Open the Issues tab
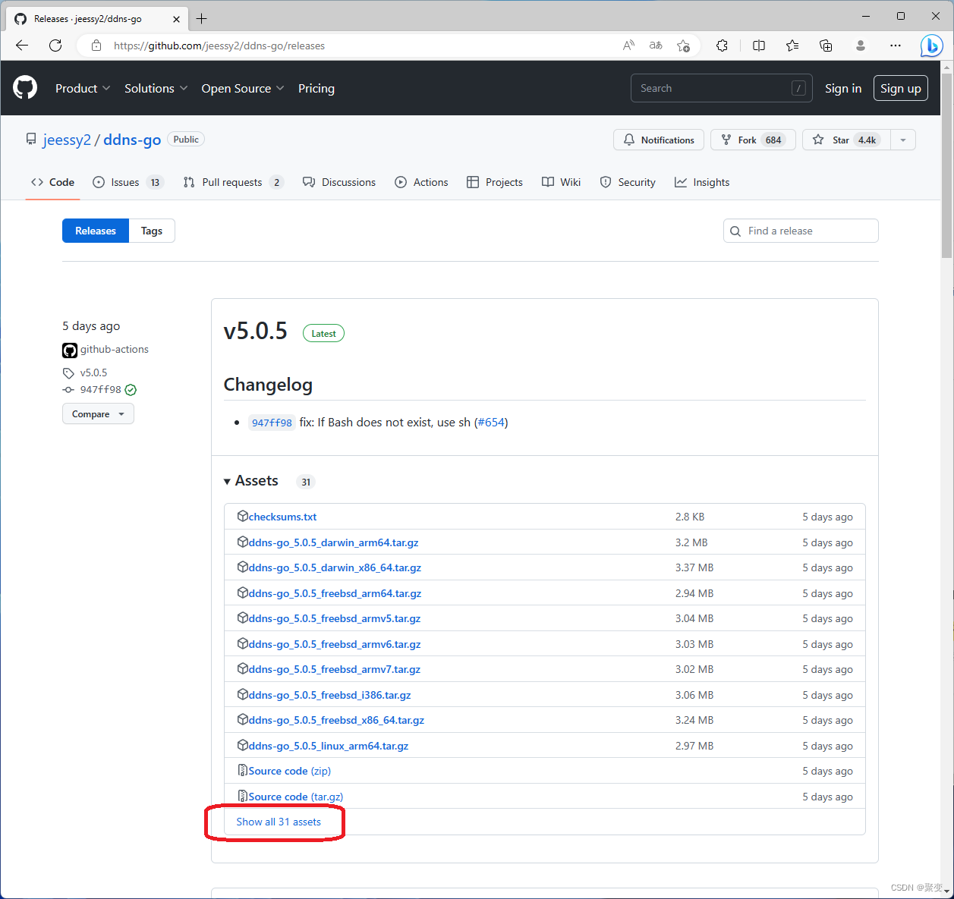Viewport: 954px width, 899px height. pyautogui.click(x=128, y=182)
